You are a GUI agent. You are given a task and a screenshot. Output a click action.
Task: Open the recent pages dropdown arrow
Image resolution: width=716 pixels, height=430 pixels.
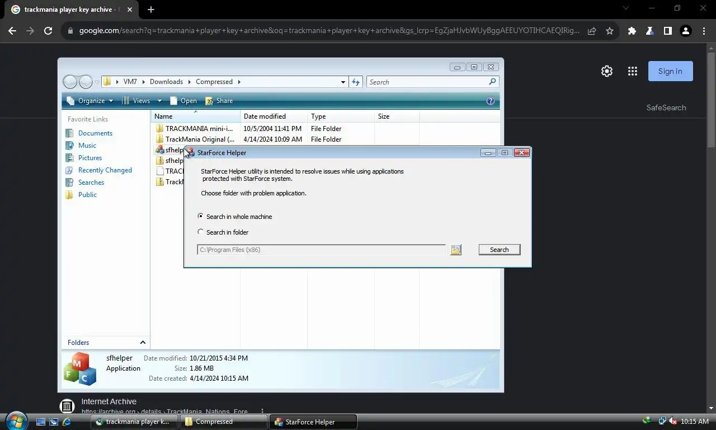(97, 82)
